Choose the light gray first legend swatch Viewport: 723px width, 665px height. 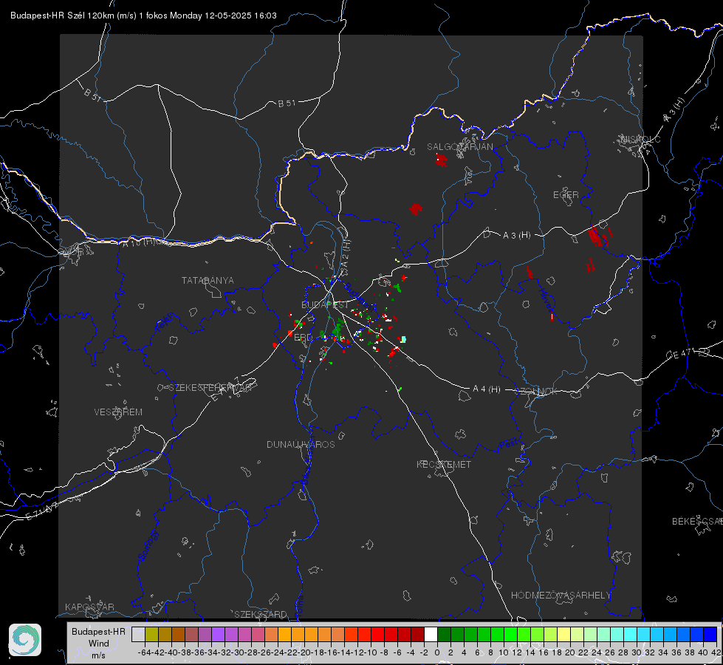[138, 634]
